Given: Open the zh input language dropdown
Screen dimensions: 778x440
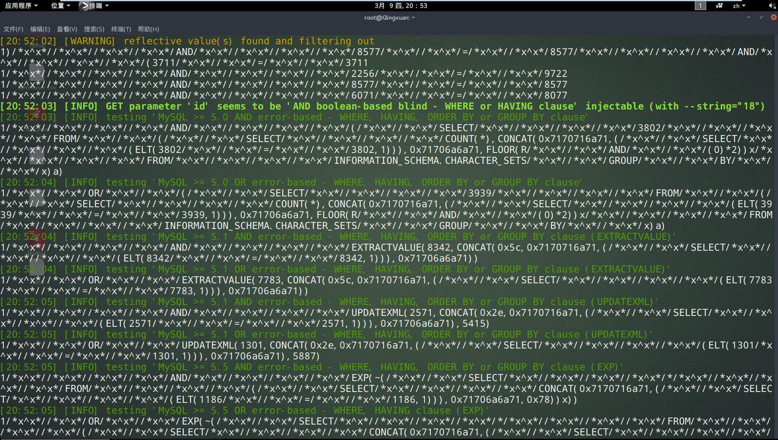Looking at the screenshot, I should pyautogui.click(x=739, y=5).
